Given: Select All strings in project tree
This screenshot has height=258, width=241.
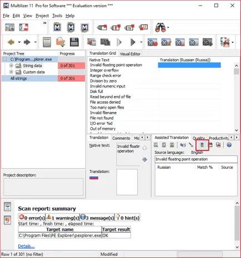Looking at the screenshot, I should pyautogui.click(x=18, y=79).
